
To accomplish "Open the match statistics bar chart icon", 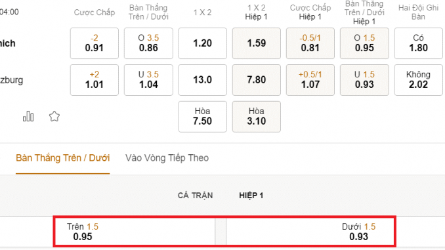I will pos(28,116).
